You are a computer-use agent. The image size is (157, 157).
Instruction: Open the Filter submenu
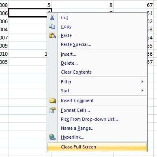(97, 82)
